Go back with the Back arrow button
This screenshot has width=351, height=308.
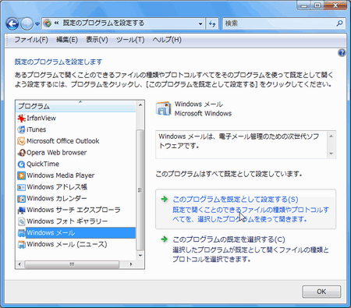(x=12, y=24)
